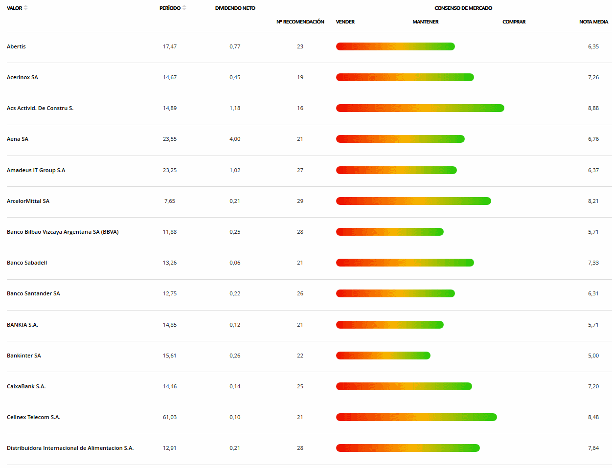The image size is (612, 468).
Task: Click Abertis period value 17,47
Action: (170, 46)
